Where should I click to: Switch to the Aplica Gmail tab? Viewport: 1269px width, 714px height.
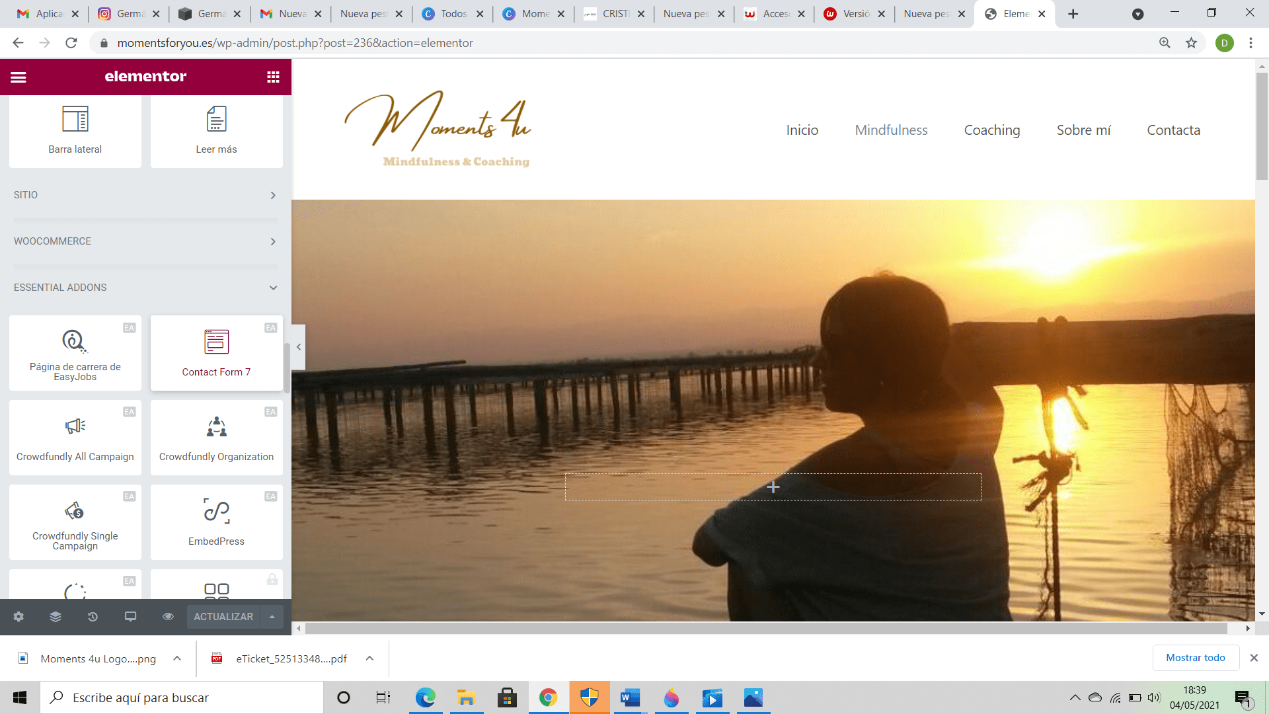48,14
